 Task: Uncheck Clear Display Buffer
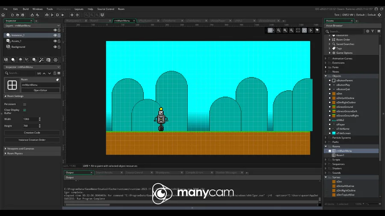(24, 110)
